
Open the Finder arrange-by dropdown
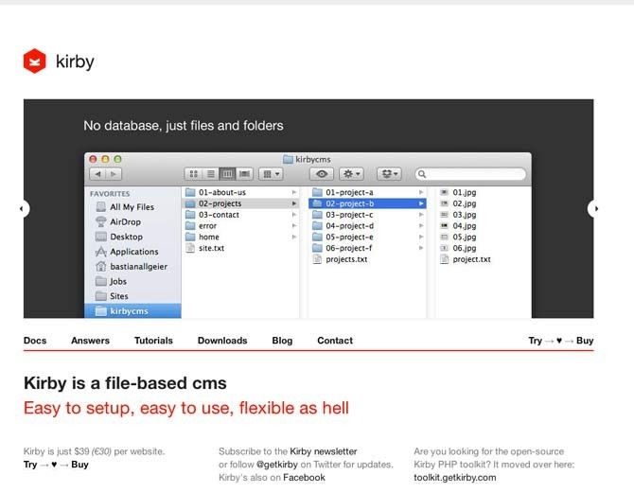point(272,174)
